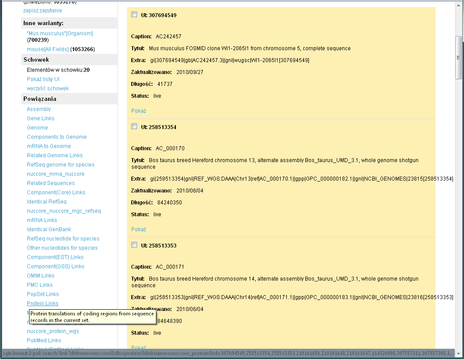Open the RefSeq genome for species link

pos(61,165)
